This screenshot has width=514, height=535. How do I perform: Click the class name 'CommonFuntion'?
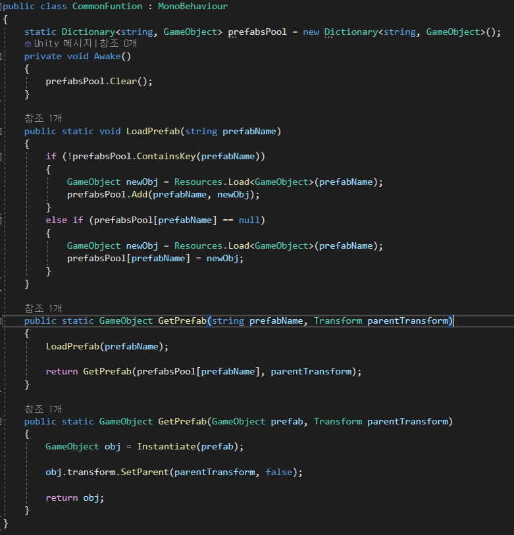pyautogui.click(x=107, y=6)
